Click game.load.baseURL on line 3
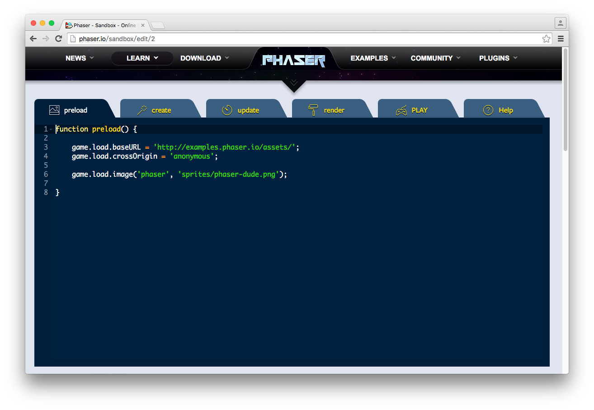 coord(106,147)
